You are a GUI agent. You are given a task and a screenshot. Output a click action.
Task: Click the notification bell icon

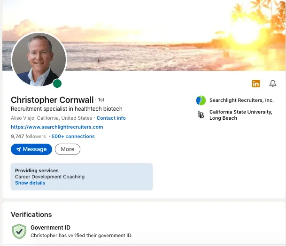pyautogui.click(x=273, y=84)
